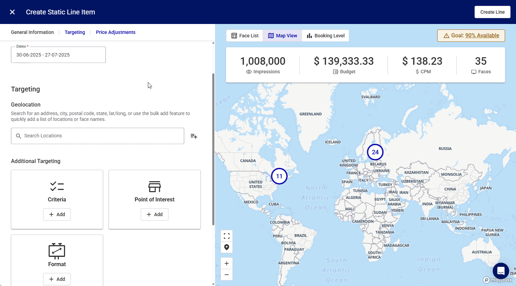Toggle fullscreen map mode
This screenshot has width=516, height=286.
coord(227,236)
